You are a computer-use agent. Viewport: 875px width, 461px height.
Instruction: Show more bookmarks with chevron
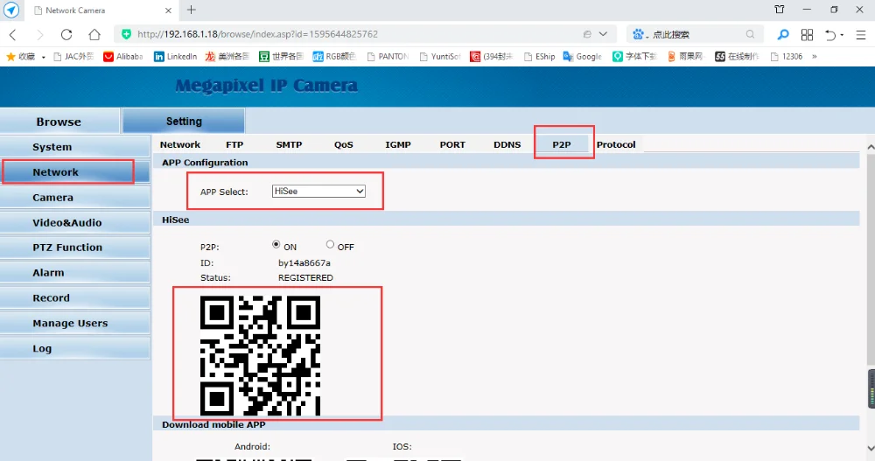tap(815, 56)
